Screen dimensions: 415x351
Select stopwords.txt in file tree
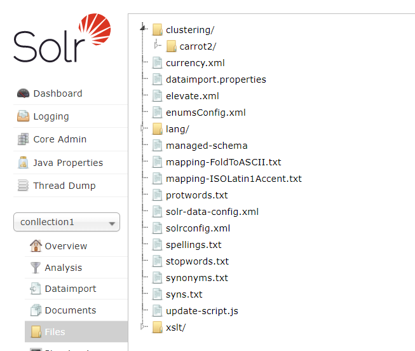[x=197, y=261]
